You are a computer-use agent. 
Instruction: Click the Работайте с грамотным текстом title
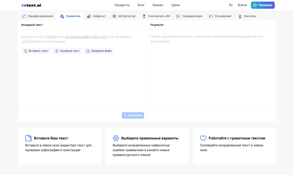pyautogui.click(x=237, y=138)
